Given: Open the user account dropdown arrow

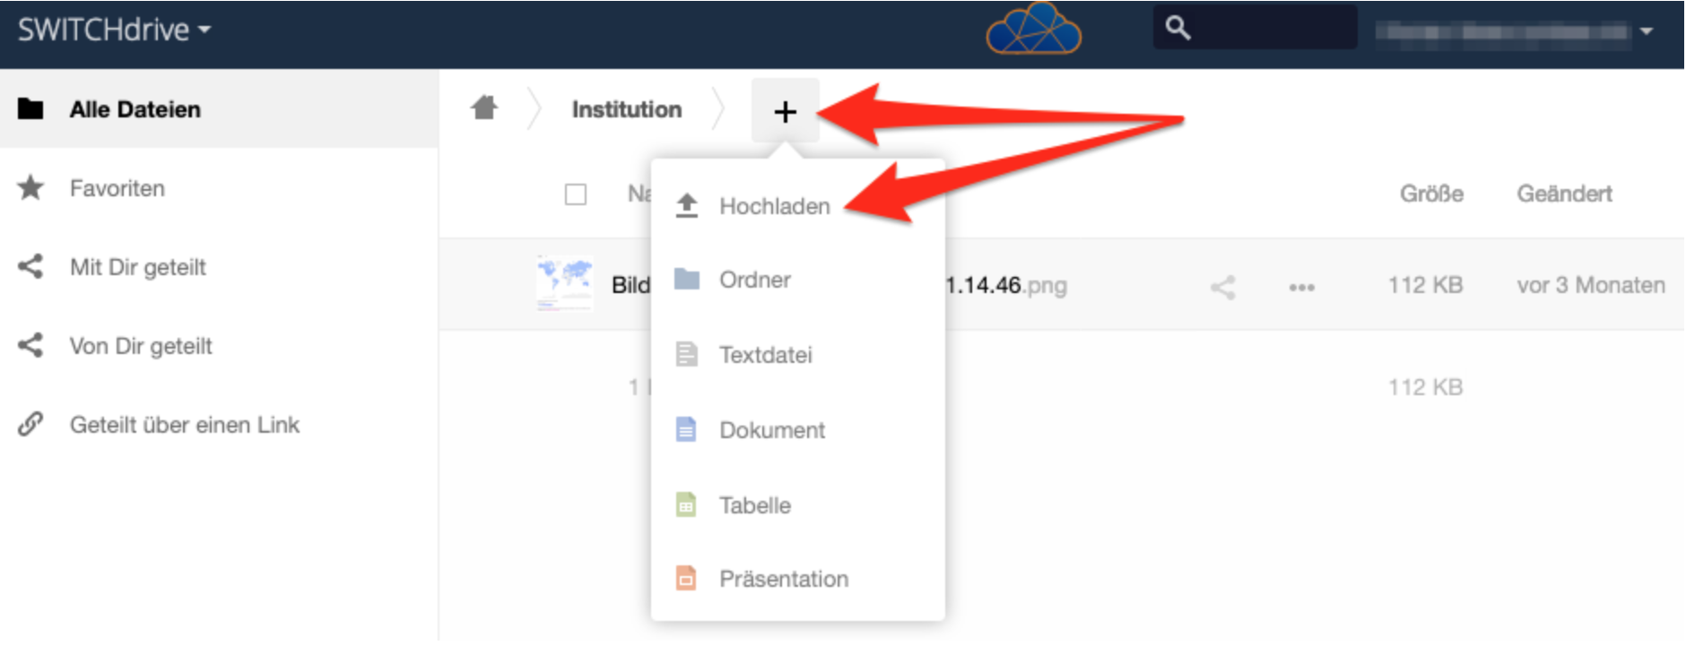Looking at the screenshot, I should pos(1647,31).
